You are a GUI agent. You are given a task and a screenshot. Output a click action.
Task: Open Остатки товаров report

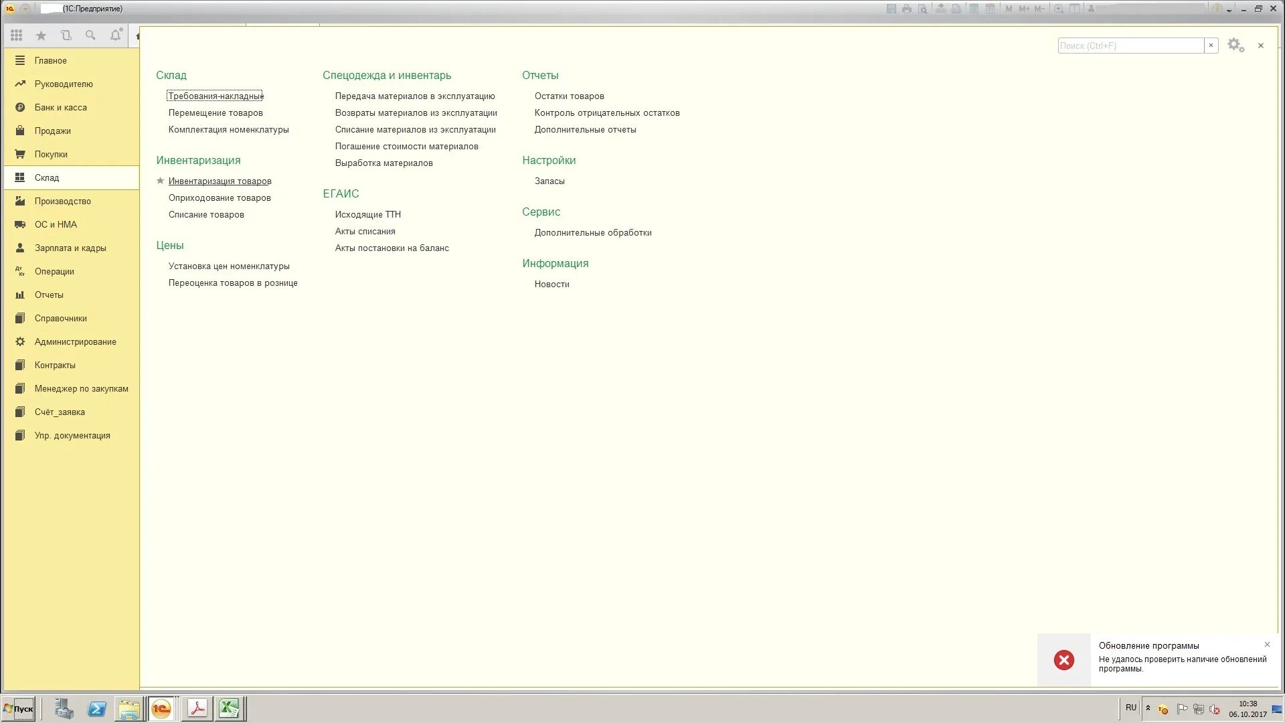[569, 96]
